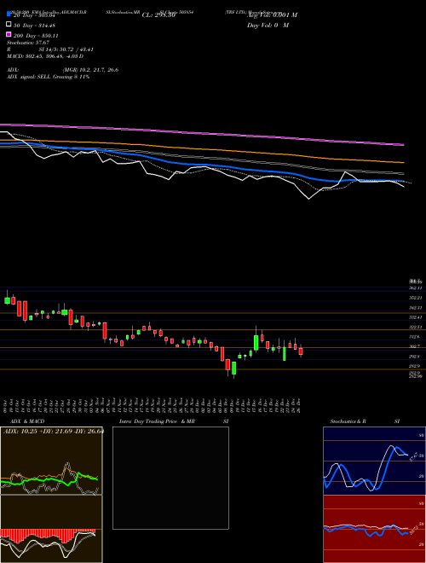
Task: Open the blue Stochastics chart panel
Action: (x=374, y=461)
